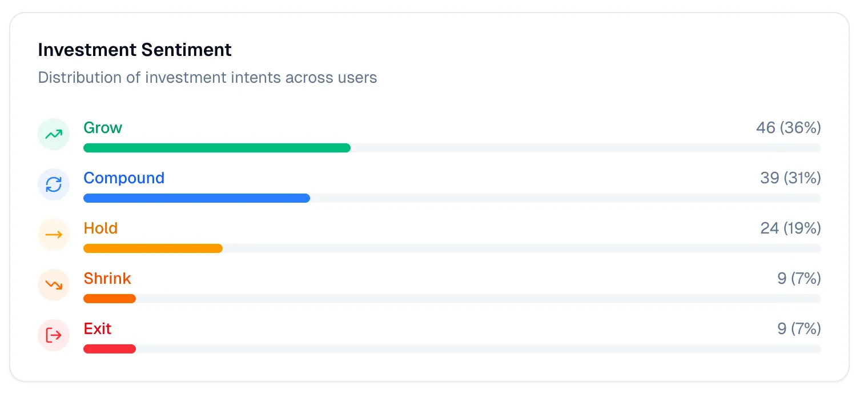Select the blue circular refresh Compound icon
This screenshot has height=394, width=860.
click(53, 184)
